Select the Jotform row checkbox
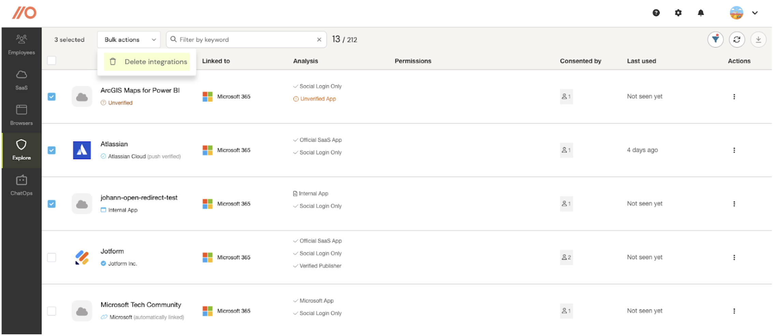This screenshot has height=336, width=776. (x=52, y=257)
